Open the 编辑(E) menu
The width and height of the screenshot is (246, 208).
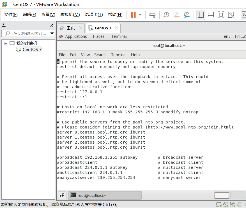pyautogui.click(x=29, y=15)
